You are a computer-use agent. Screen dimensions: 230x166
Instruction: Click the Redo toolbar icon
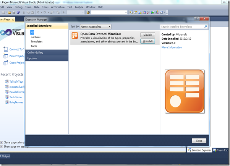[45, 13]
